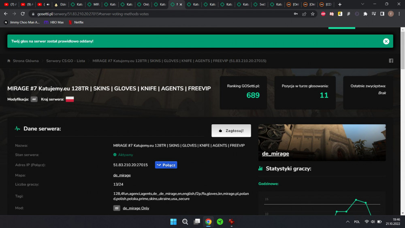Go back to the previous page
Image resolution: width=405 pixels, height=228 pixels.
click(x=6, y=14)
